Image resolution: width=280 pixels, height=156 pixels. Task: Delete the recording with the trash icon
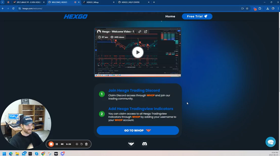click(86, 144)
